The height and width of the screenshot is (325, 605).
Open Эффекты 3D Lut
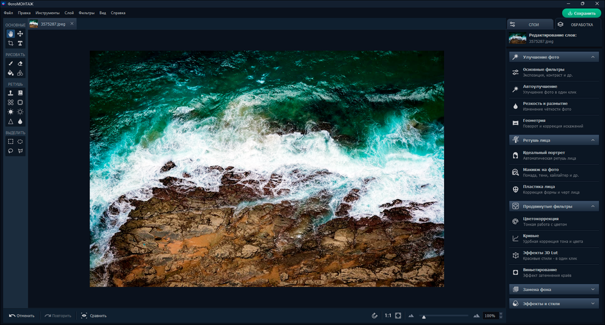pyautogui.click(x=554, y=255)
